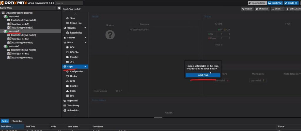Sort by Status column header
Viewport: 301px width, 131px height.
(x=289, y=127)
